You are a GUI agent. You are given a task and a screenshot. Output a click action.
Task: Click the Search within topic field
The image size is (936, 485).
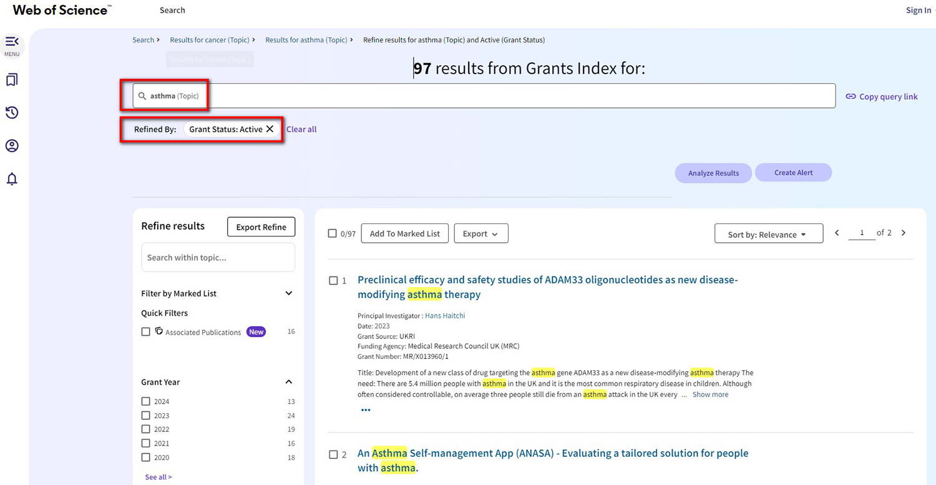(218, 257)
